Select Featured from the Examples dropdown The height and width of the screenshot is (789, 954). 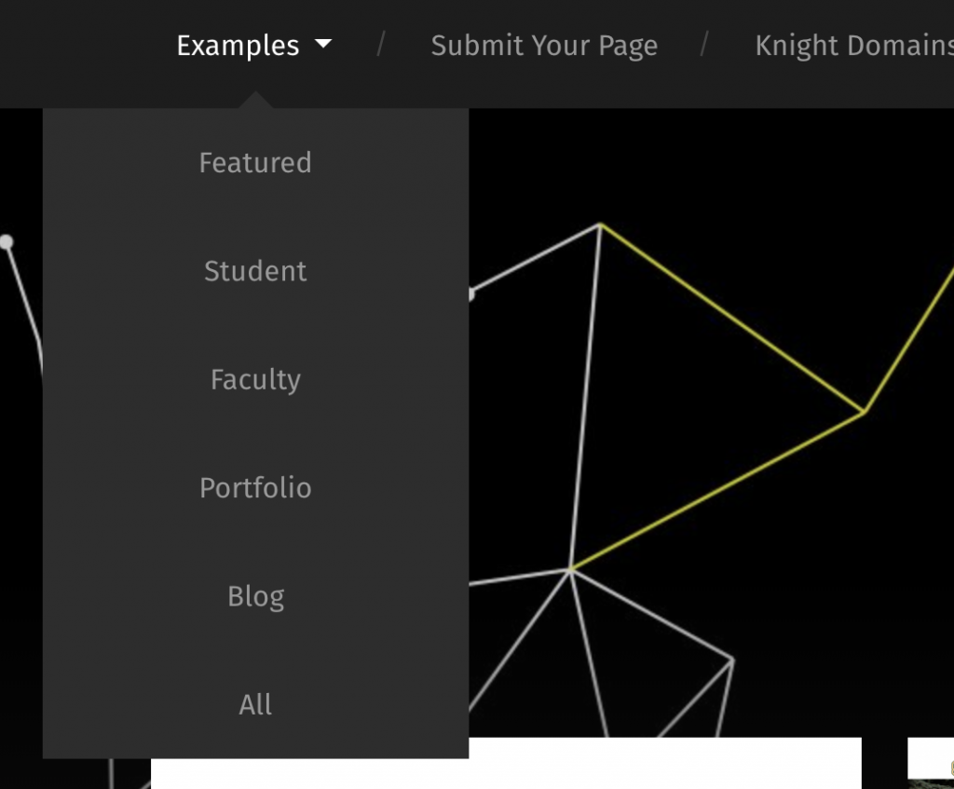(x=255, y=163)
